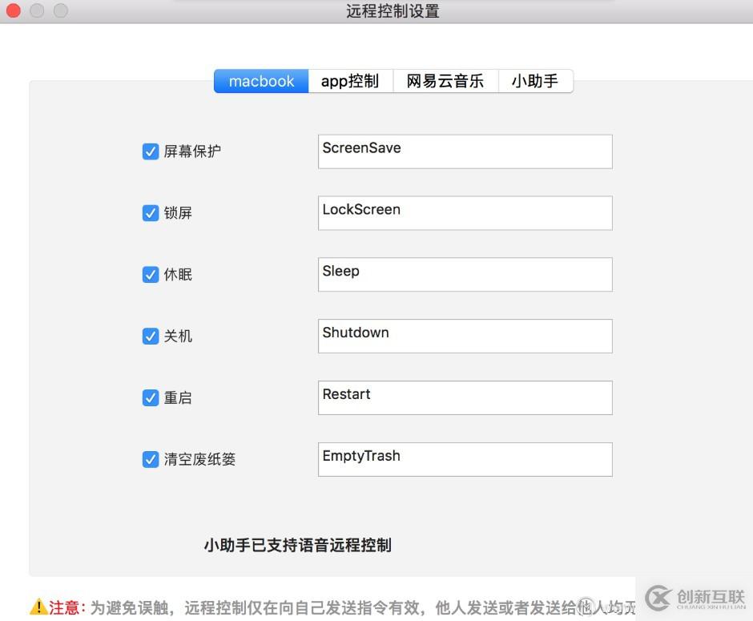This screenshot has width=753, height=621.
Task: Disable the 屏幕保护 checkbox
Action: click(x=151, y=151)
